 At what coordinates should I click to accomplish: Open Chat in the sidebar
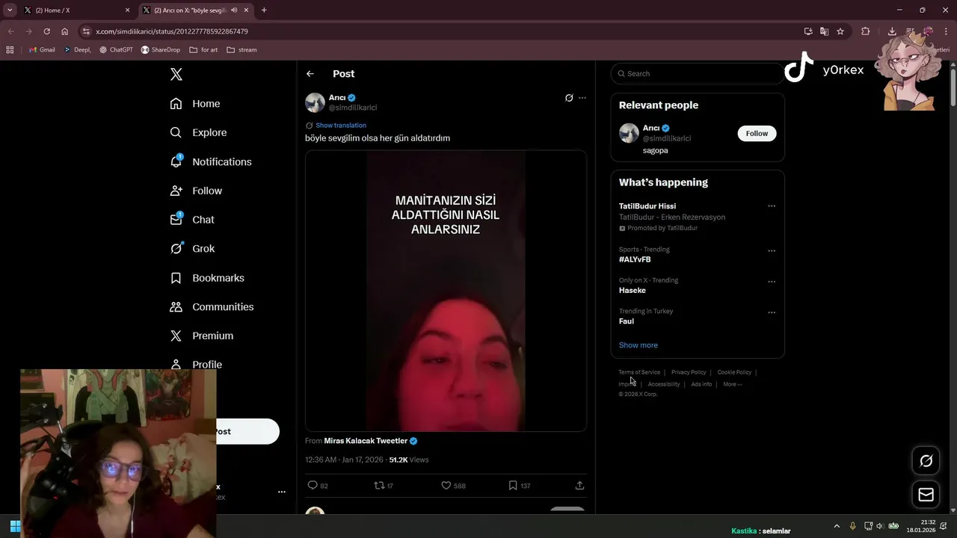click(192, 220)
